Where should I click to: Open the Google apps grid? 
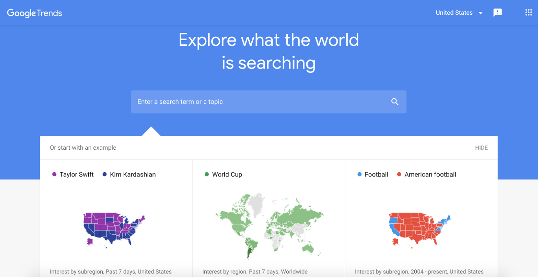[528, 12]
